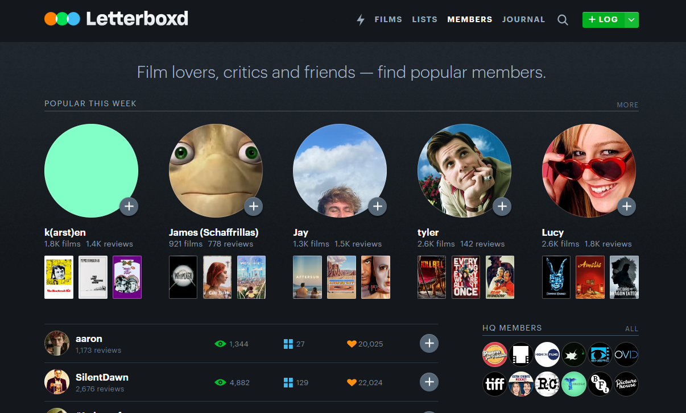
Task: Follow Lucy with the plus icon
Action: pyautogui.click(x=626, y=206)
